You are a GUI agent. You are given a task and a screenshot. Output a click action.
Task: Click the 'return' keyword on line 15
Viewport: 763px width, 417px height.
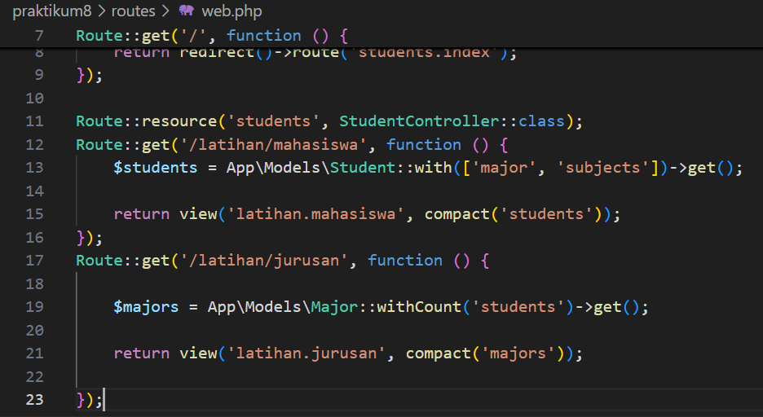(142, 214)
